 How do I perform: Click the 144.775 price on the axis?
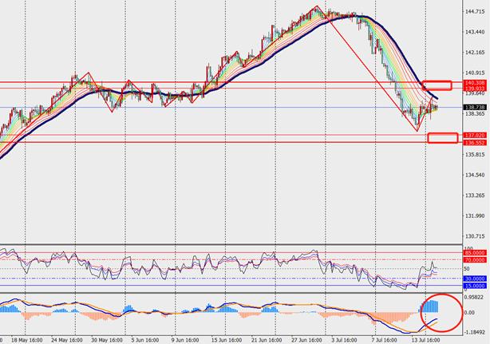(474, 12)
